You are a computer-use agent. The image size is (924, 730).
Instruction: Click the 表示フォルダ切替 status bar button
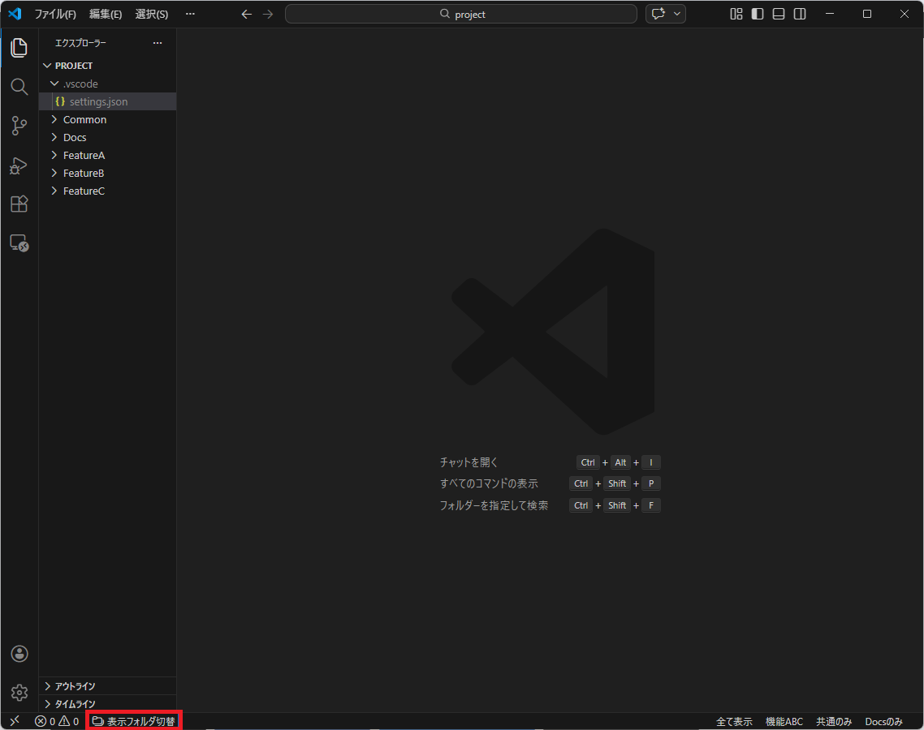(133, 721)
